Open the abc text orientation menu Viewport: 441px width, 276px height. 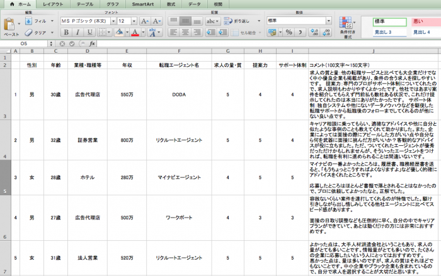(213, 21)
